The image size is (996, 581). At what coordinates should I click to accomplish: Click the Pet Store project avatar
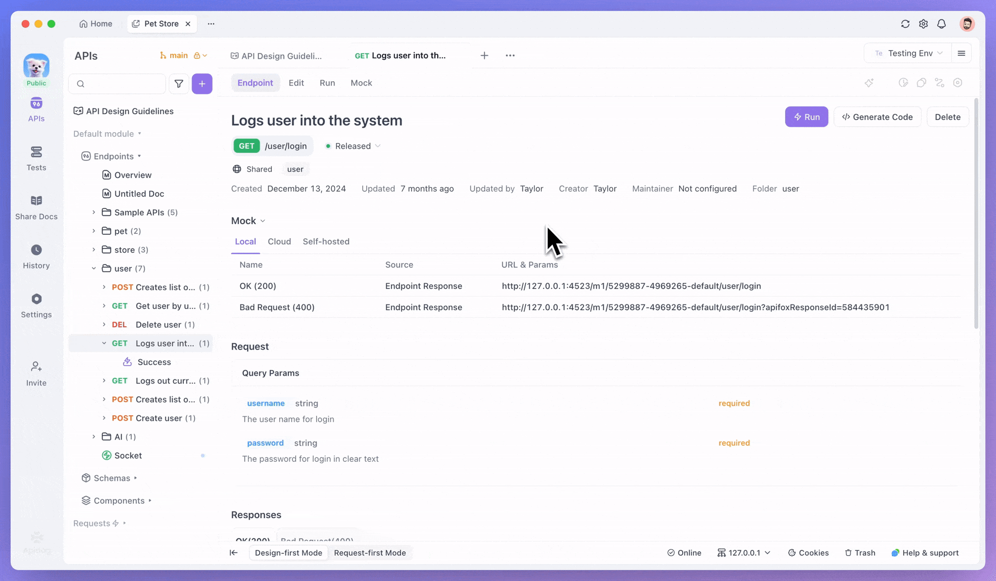36,66
